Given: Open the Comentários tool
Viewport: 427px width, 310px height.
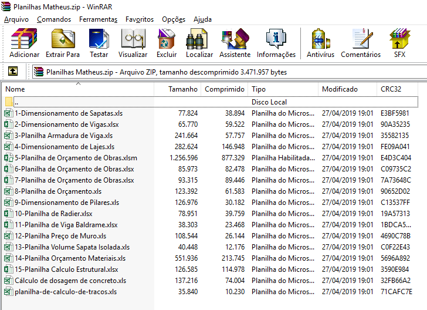Looking at the screenshot, I should point(361,43).
